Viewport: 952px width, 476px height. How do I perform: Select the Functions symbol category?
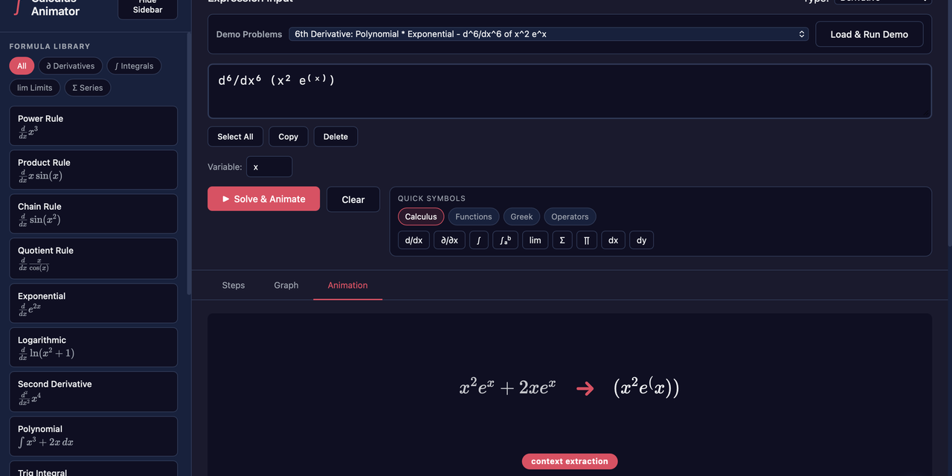pyautogui.click(x=474, y=216)
